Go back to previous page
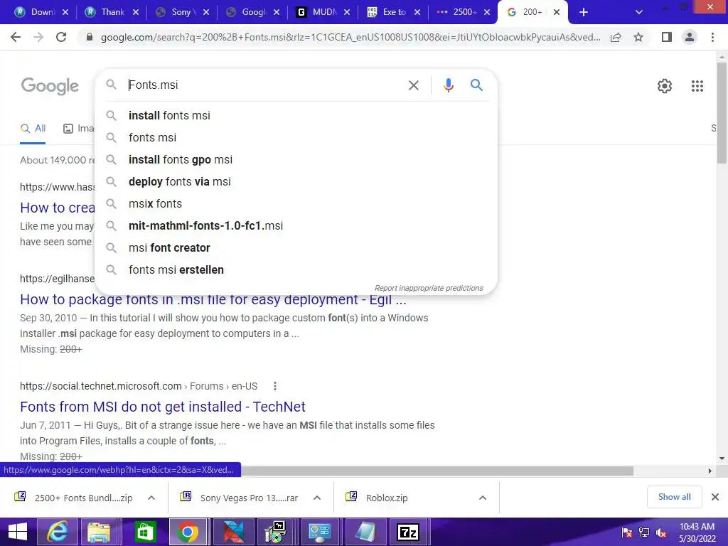 point(16,37)
